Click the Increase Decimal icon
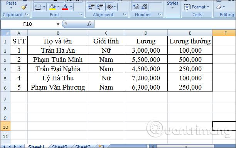Image resolution: width=236 pixels, height=148 pixels. 136,7
